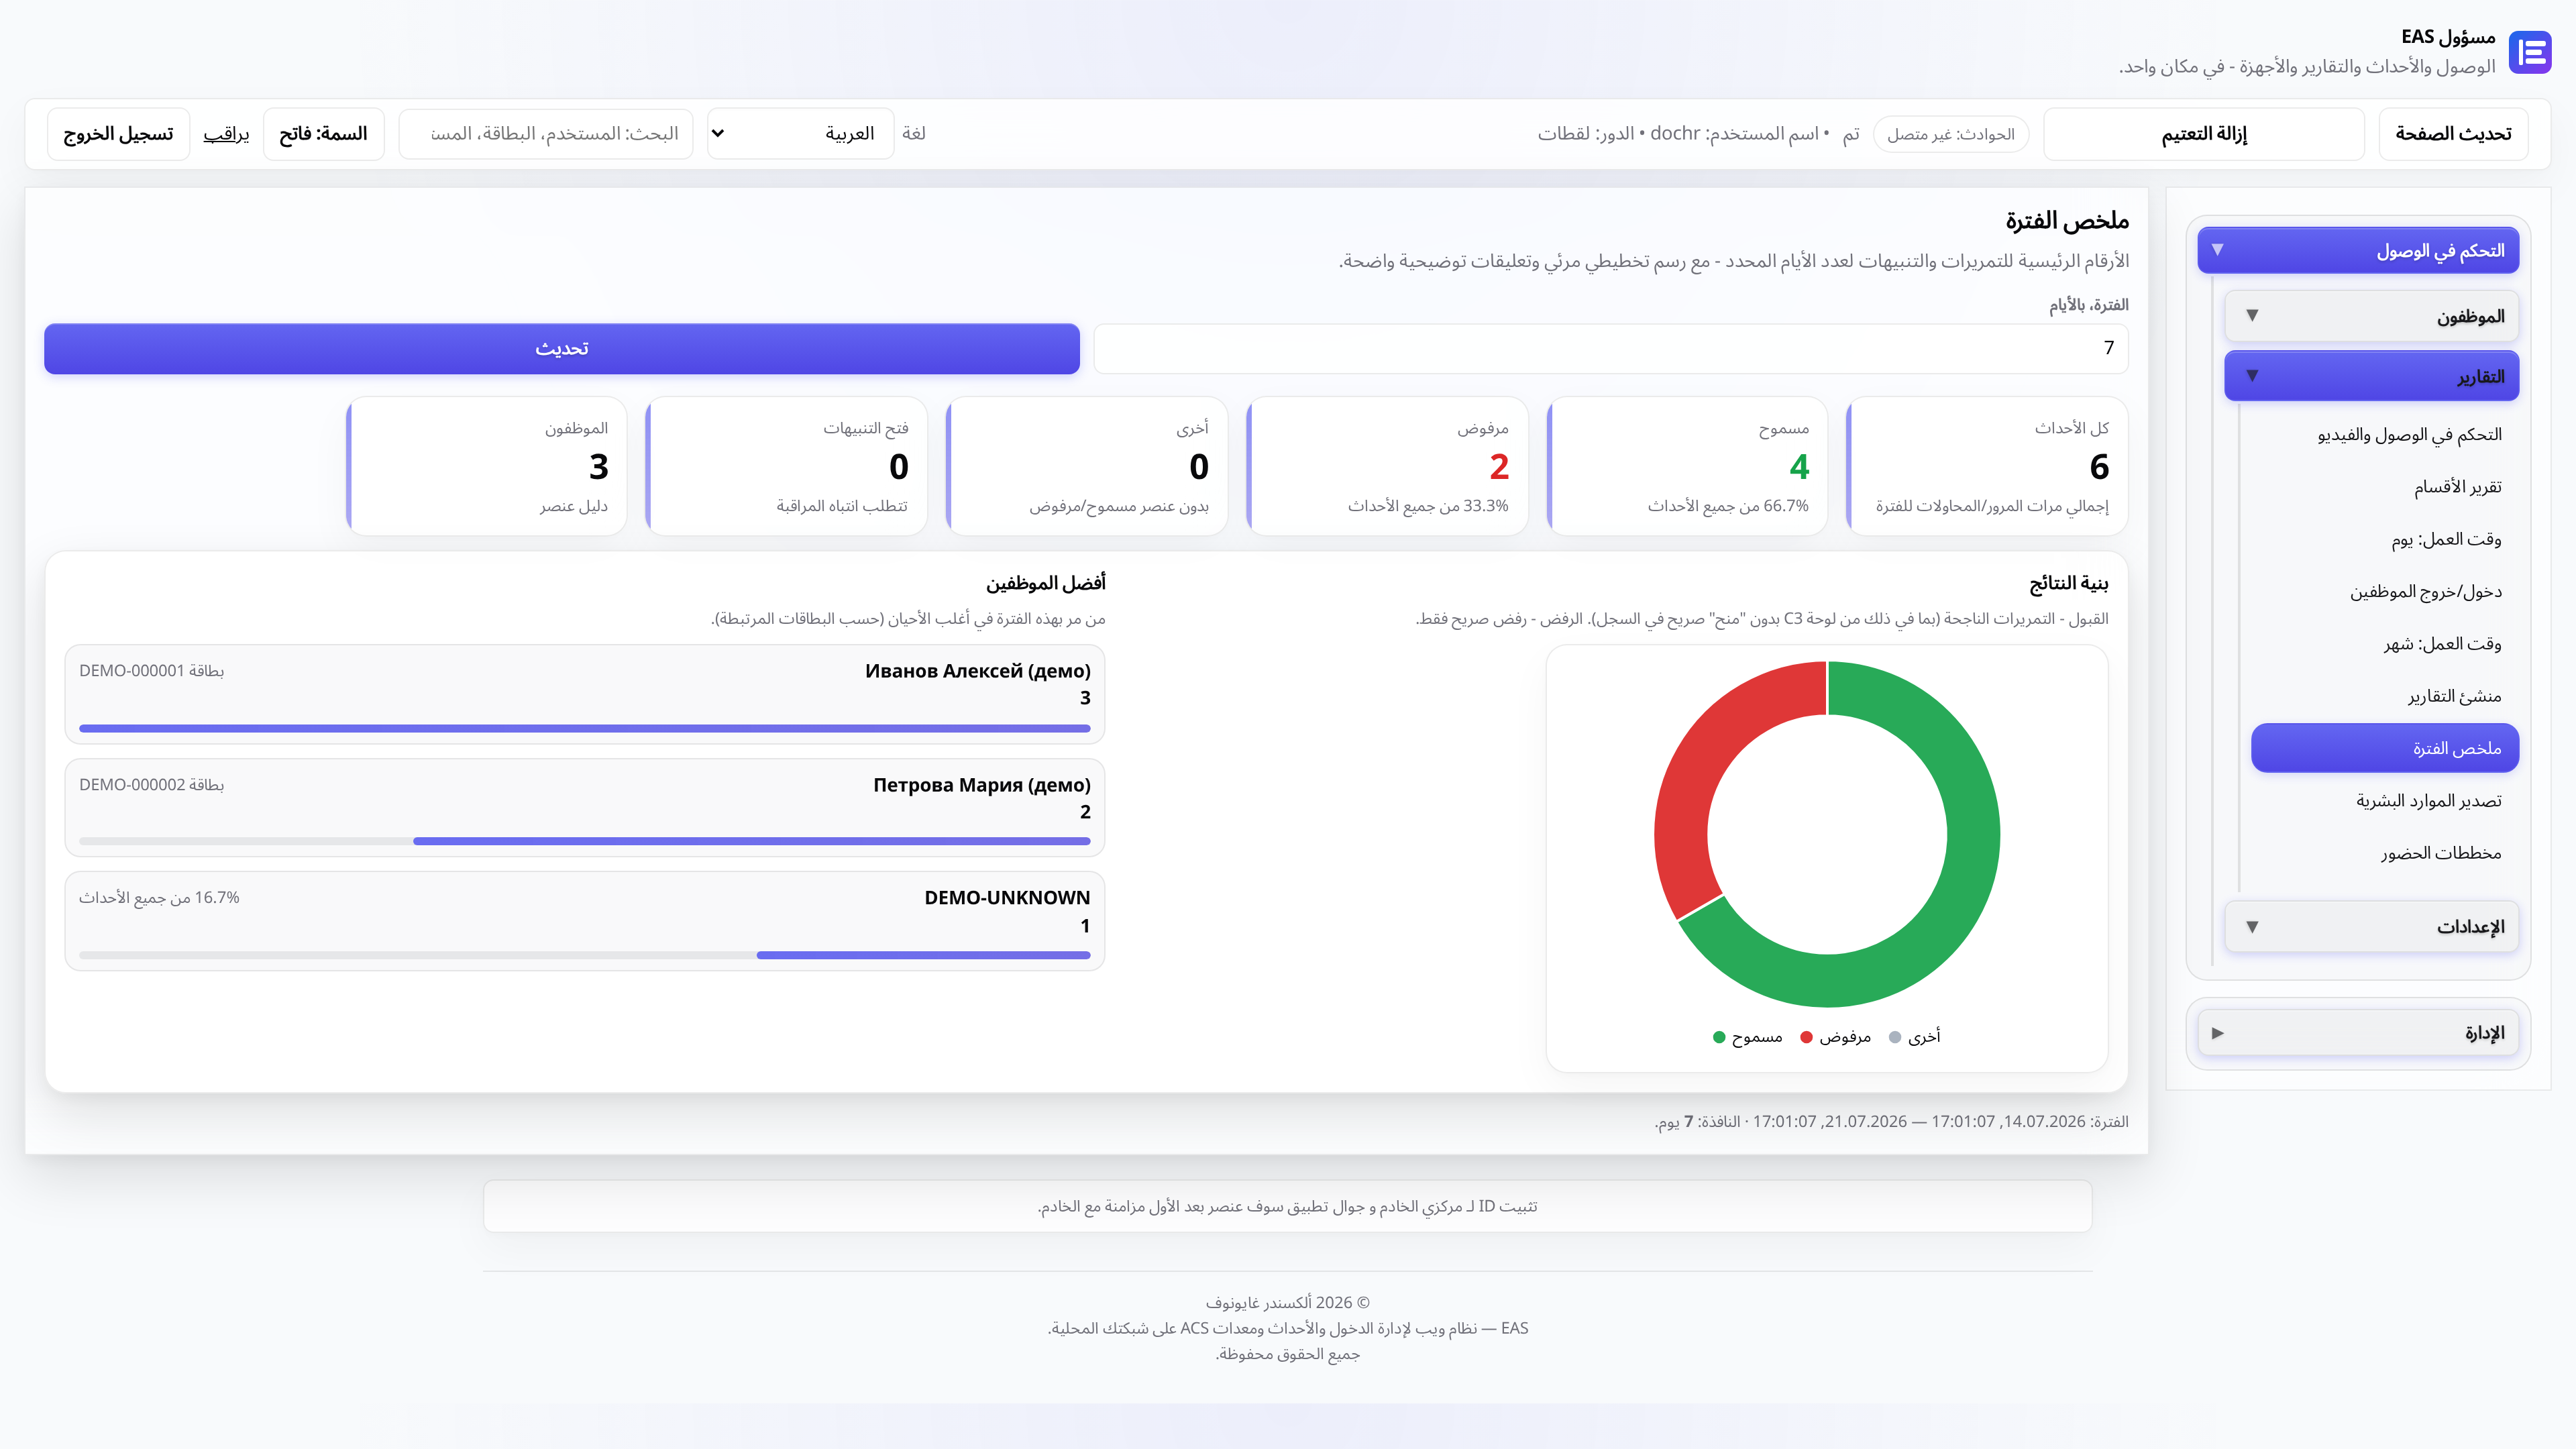Click the تحديث الصفحة button
2576x1449 pixels.
(2453, 134)
